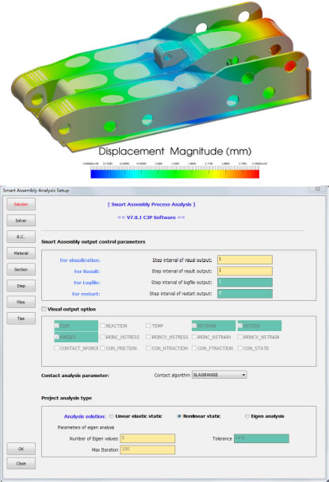Image resolution: width=329 pixels, height=482 pixels.
Task: Toggle the REACTION output checkbox
Action: tap(102, 326)
